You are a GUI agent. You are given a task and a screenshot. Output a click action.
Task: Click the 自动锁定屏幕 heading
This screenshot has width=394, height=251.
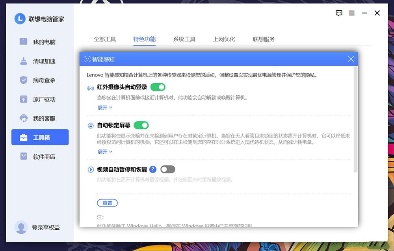114,125
